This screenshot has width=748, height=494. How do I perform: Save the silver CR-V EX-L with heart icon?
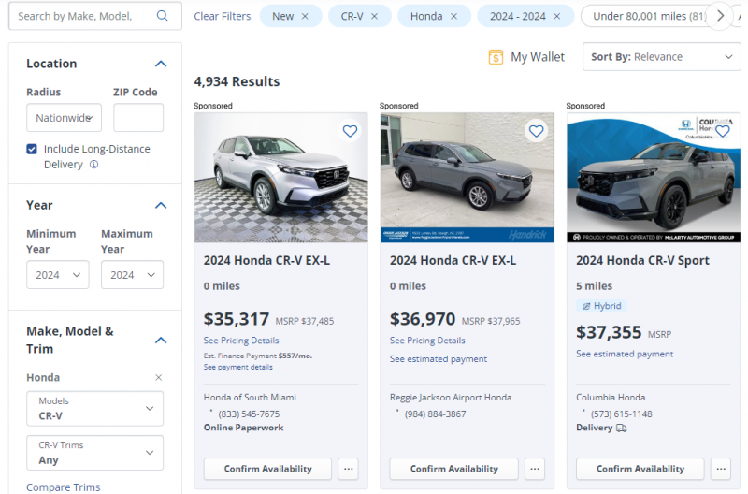350,131
